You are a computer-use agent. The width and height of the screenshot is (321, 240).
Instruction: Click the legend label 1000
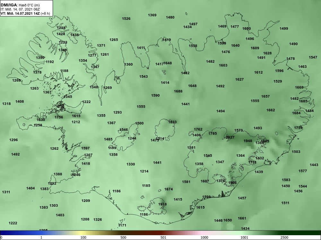click(204, 237)
